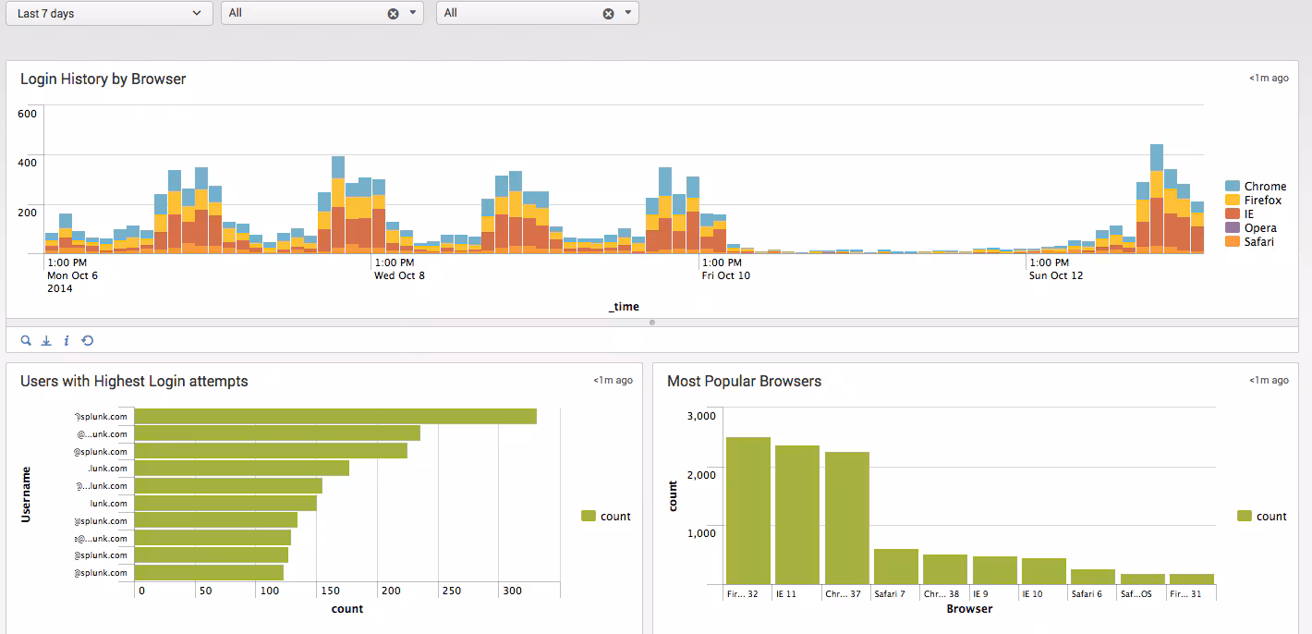Click the refresh icon under Login History
The height and width of the screenshot is (634, 1312).
click(x=88, y=340)
